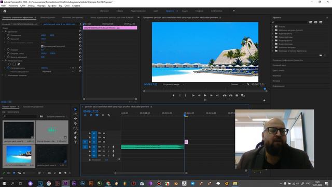Click New Item icon in the Project panel
Viewport: 332px width, 187px height.
[x=65, y=173]
